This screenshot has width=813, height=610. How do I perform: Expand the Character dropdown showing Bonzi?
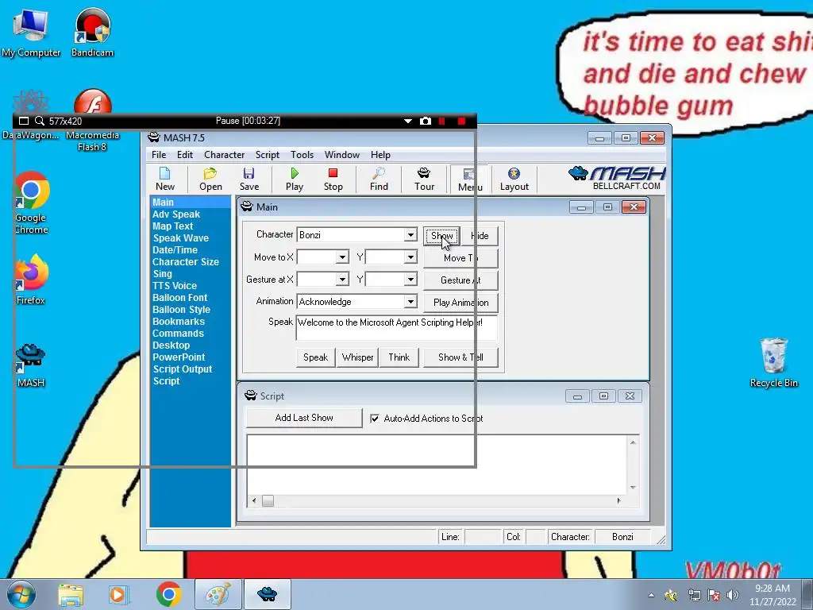click(410, 235)
